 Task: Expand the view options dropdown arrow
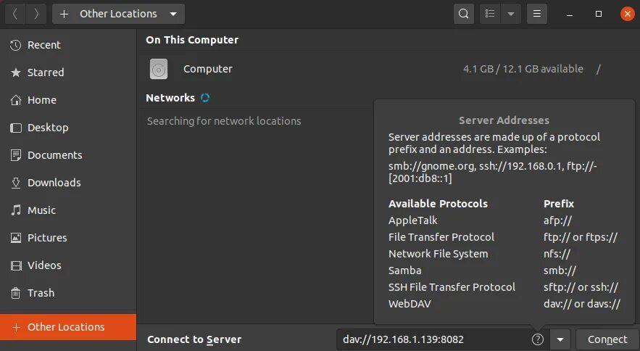pyautogui.click(x=511, y=14)
